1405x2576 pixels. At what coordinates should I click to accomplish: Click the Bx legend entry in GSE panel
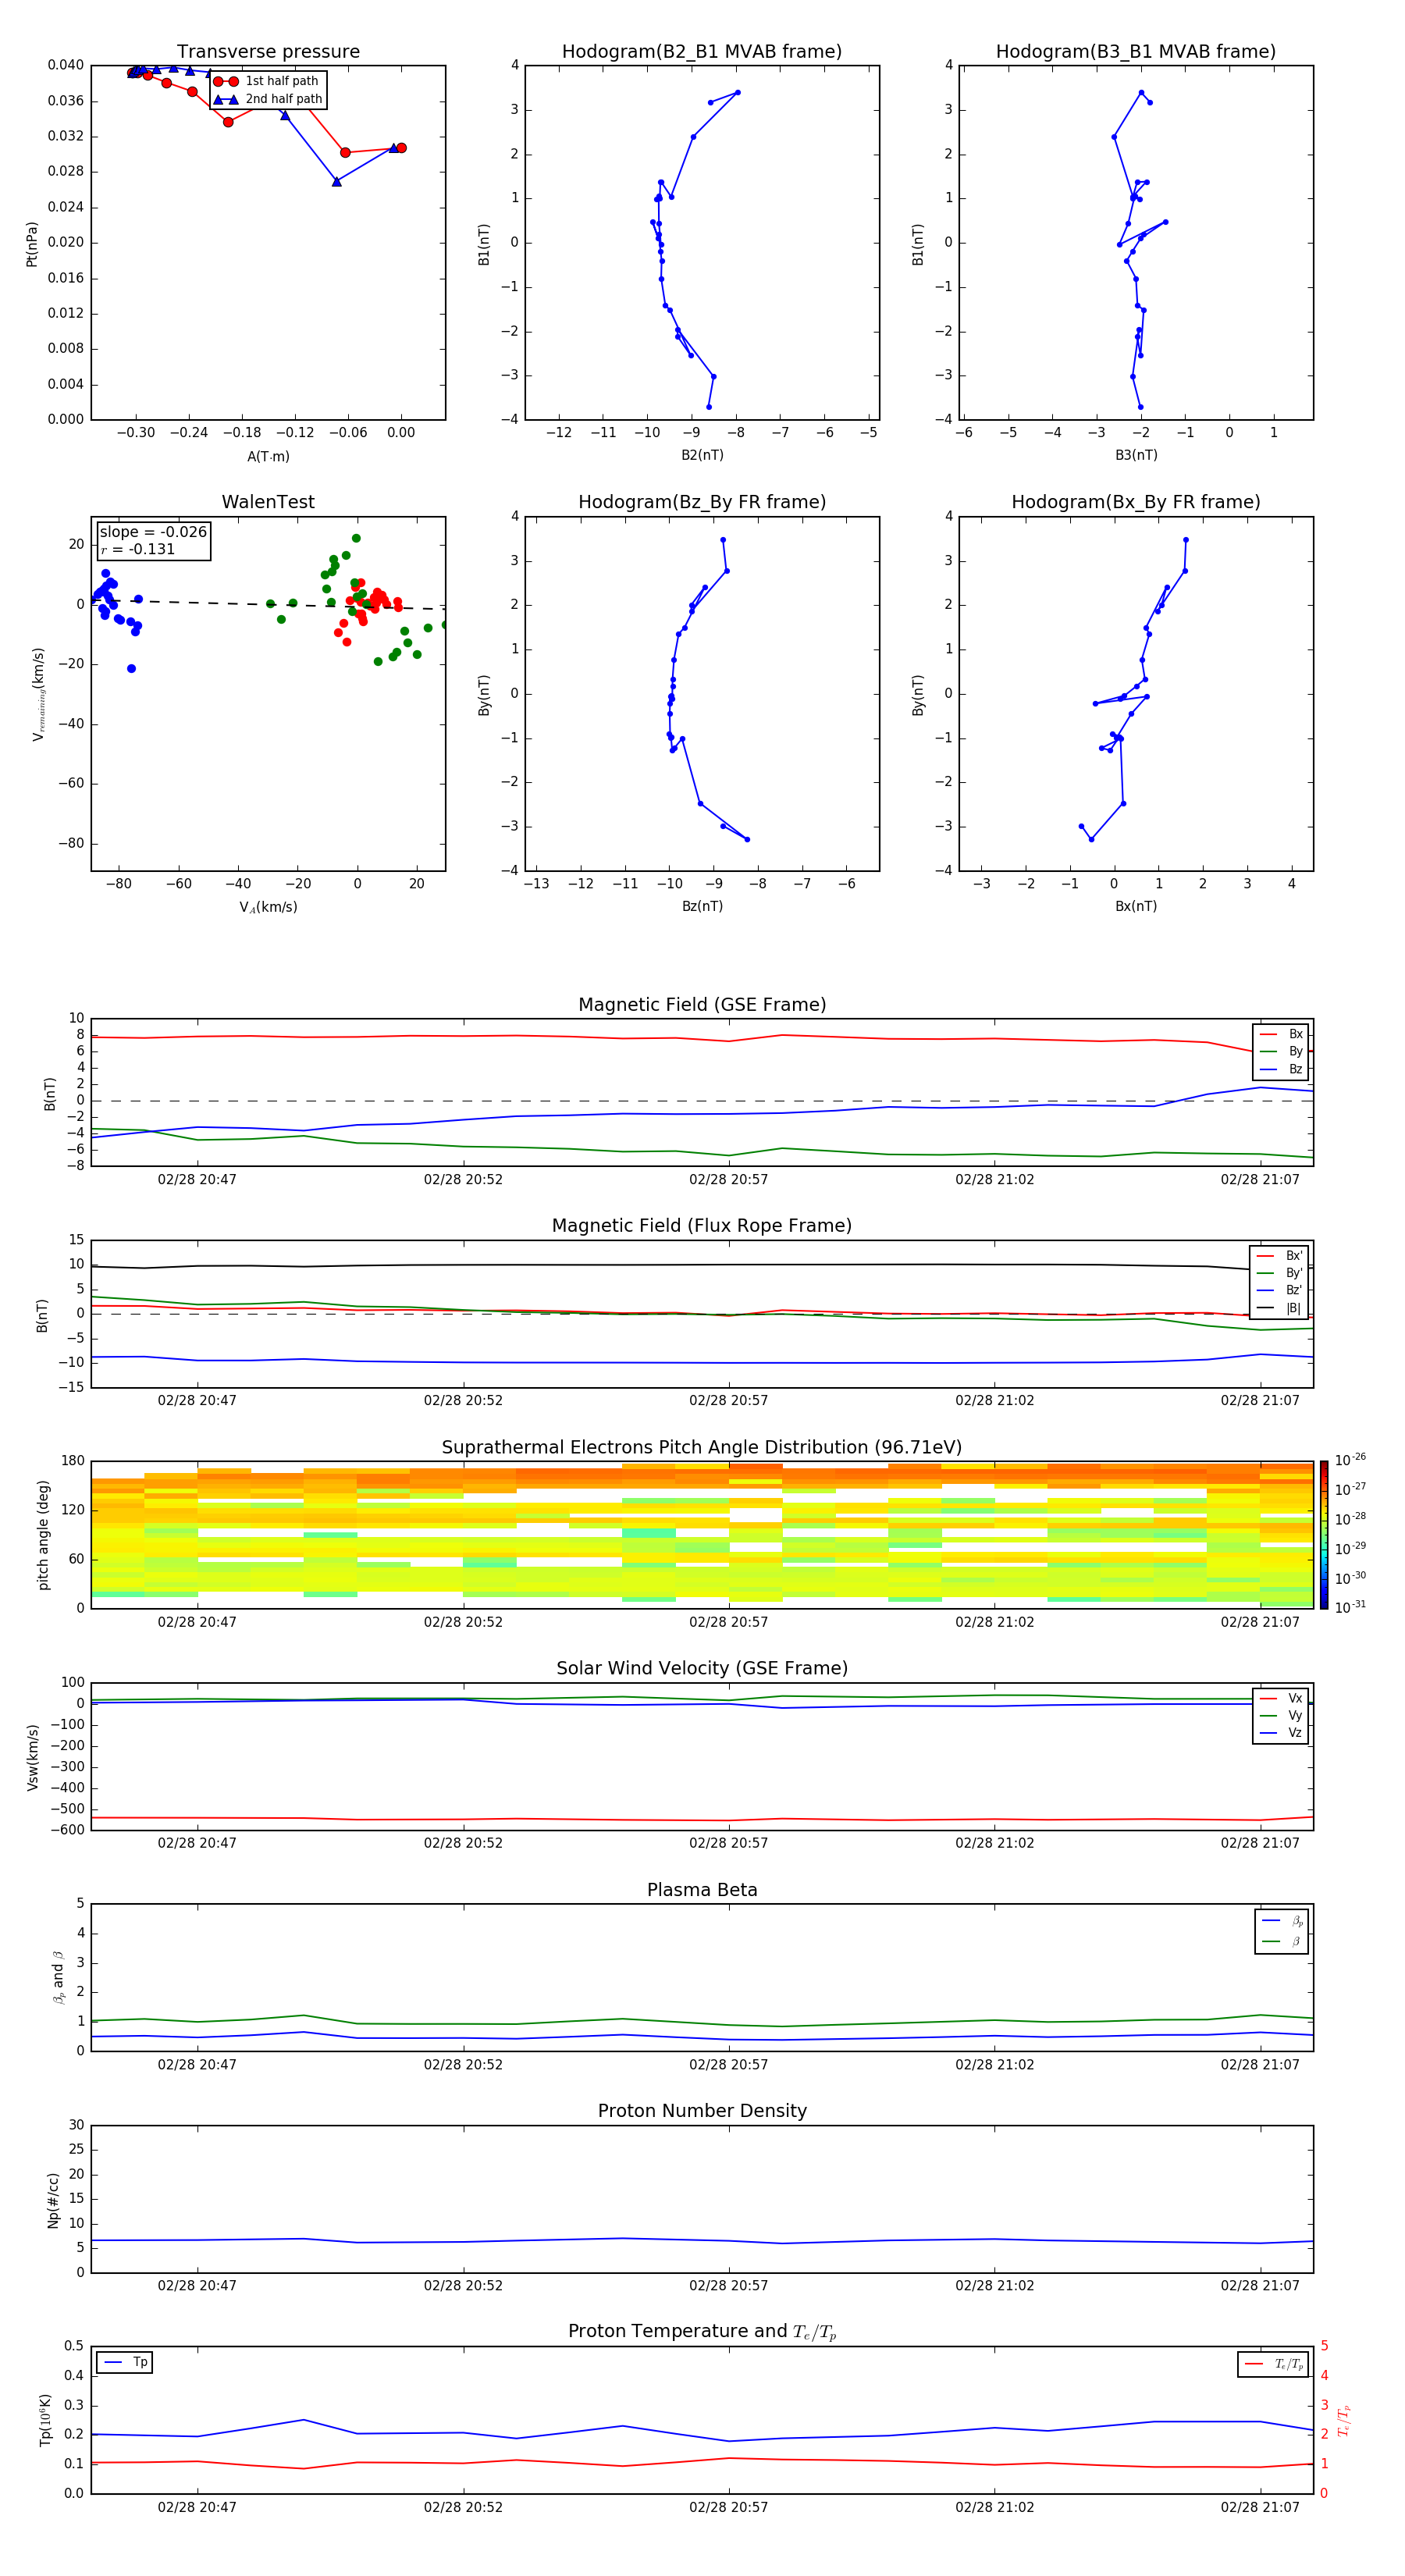tap(1282, 1034)
